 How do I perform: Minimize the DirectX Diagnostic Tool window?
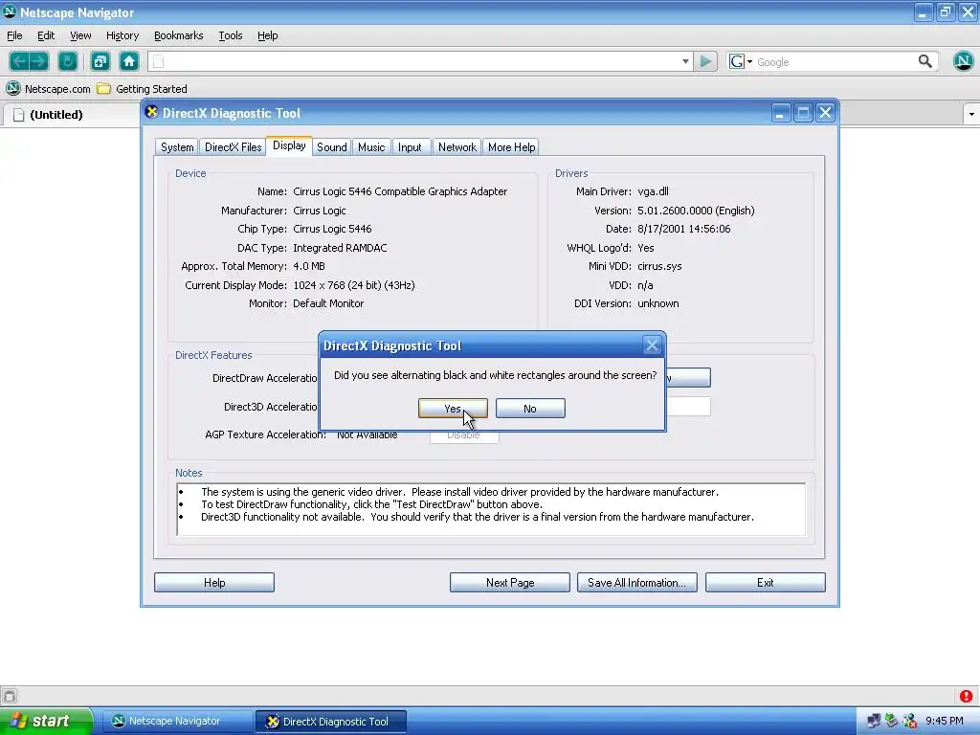click(781, 113)
